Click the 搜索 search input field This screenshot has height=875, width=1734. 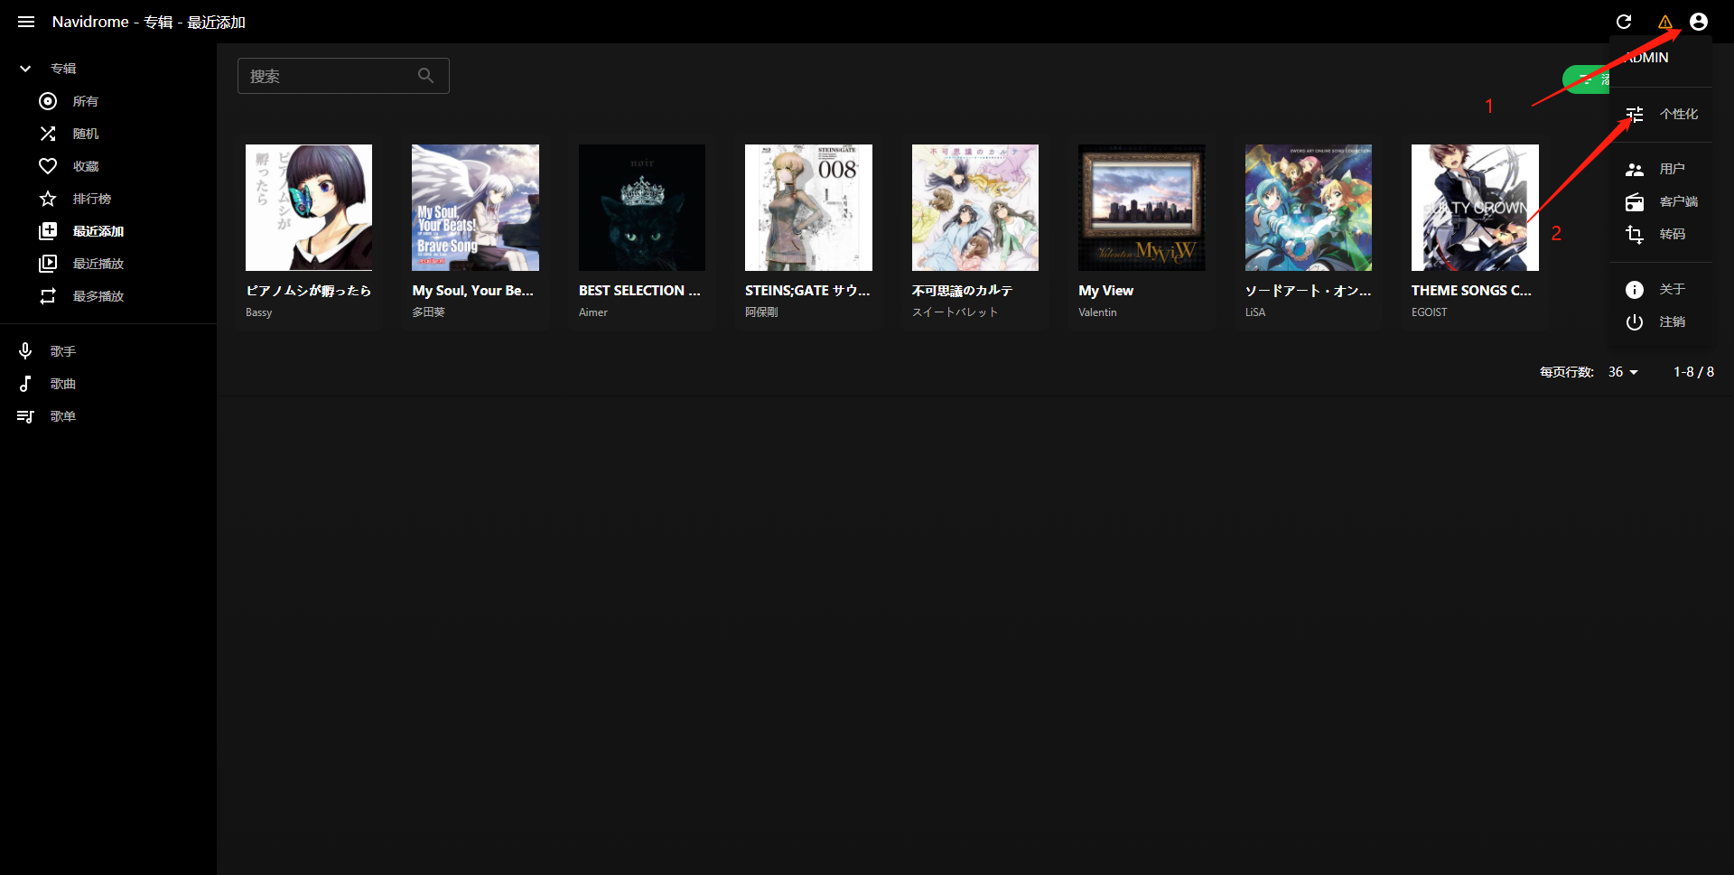tap(343, 76)
